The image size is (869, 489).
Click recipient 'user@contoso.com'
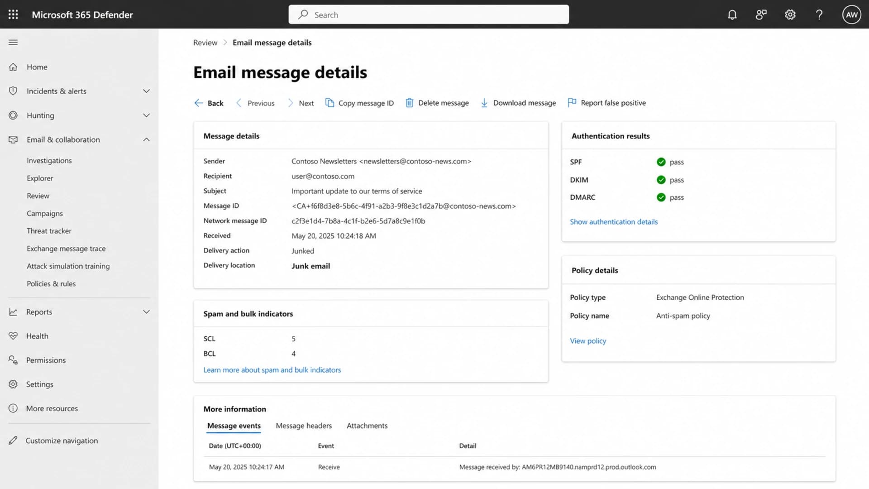click(323, 176)
